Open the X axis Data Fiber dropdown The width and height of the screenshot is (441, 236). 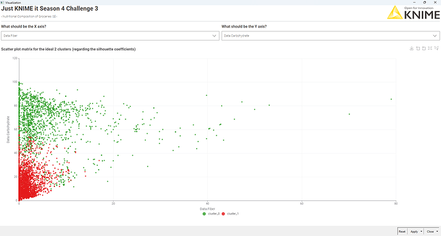(110, 36)
